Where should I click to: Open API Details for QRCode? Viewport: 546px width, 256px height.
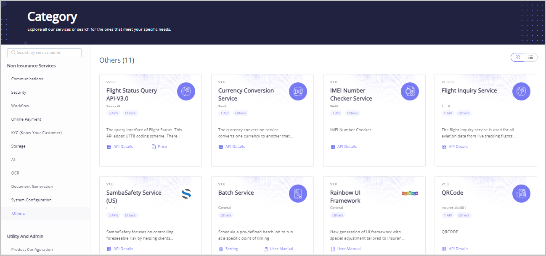tap(455, 249)
